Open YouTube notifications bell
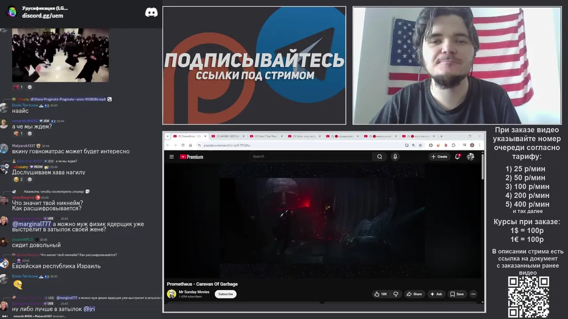The width and height of the screenshot is (568, 319). click(x=458, y=156)
